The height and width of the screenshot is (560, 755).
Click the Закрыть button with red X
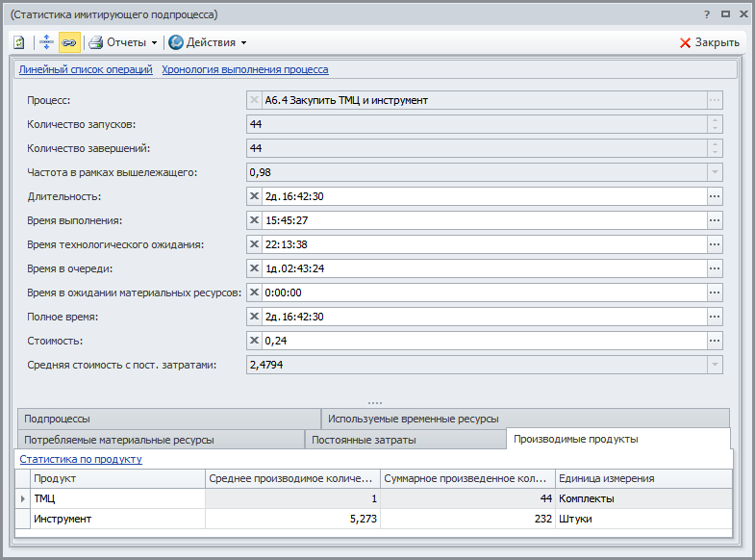[709, 42]
